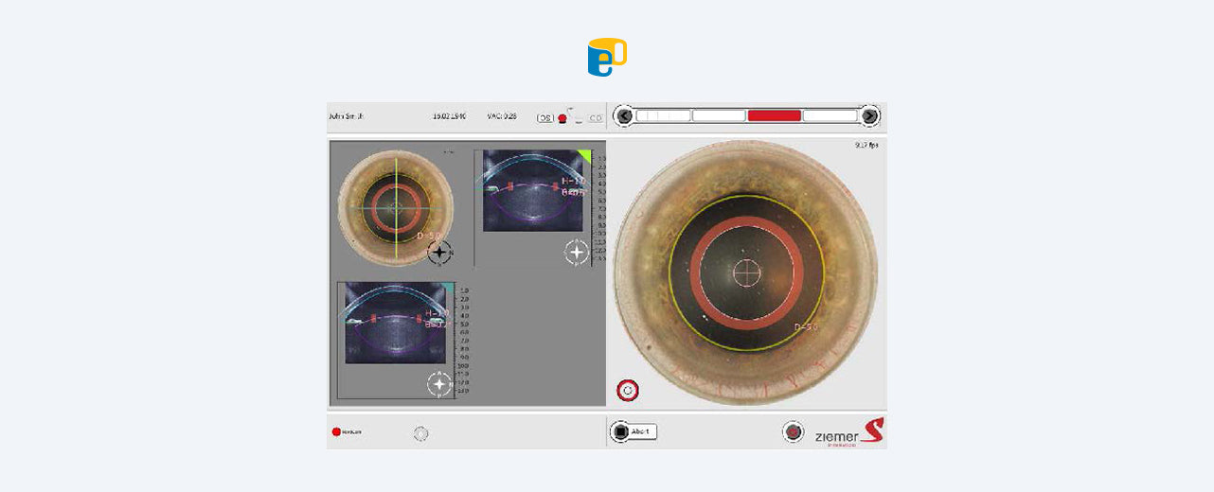This screenshot has width=1214, height=492.
Task: Select the OD eye indicator
Action: click(596, 118)
